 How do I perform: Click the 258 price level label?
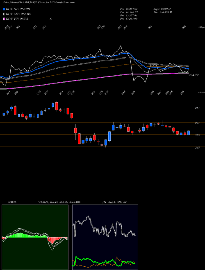(x=197, y=135)
